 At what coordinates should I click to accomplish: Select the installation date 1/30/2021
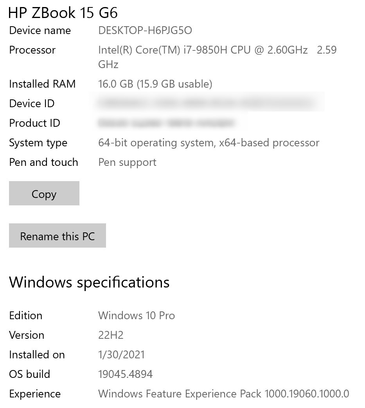pos(121,354)
